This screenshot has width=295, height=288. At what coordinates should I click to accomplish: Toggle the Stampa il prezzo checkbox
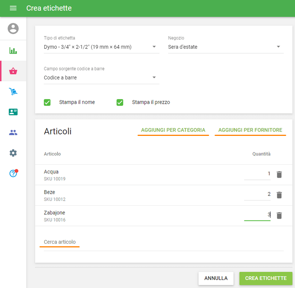[120, 102]
